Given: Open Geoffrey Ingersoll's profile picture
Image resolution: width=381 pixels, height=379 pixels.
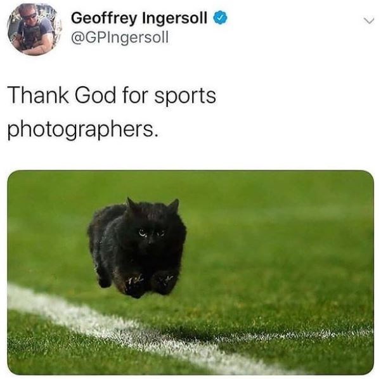Looking at the screenshot, I should coord(34,29).
